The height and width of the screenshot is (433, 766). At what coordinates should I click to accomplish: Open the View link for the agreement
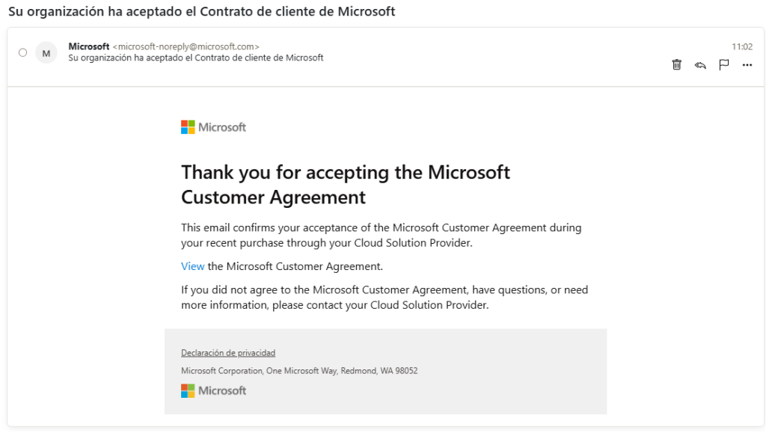tap(192, 266)
